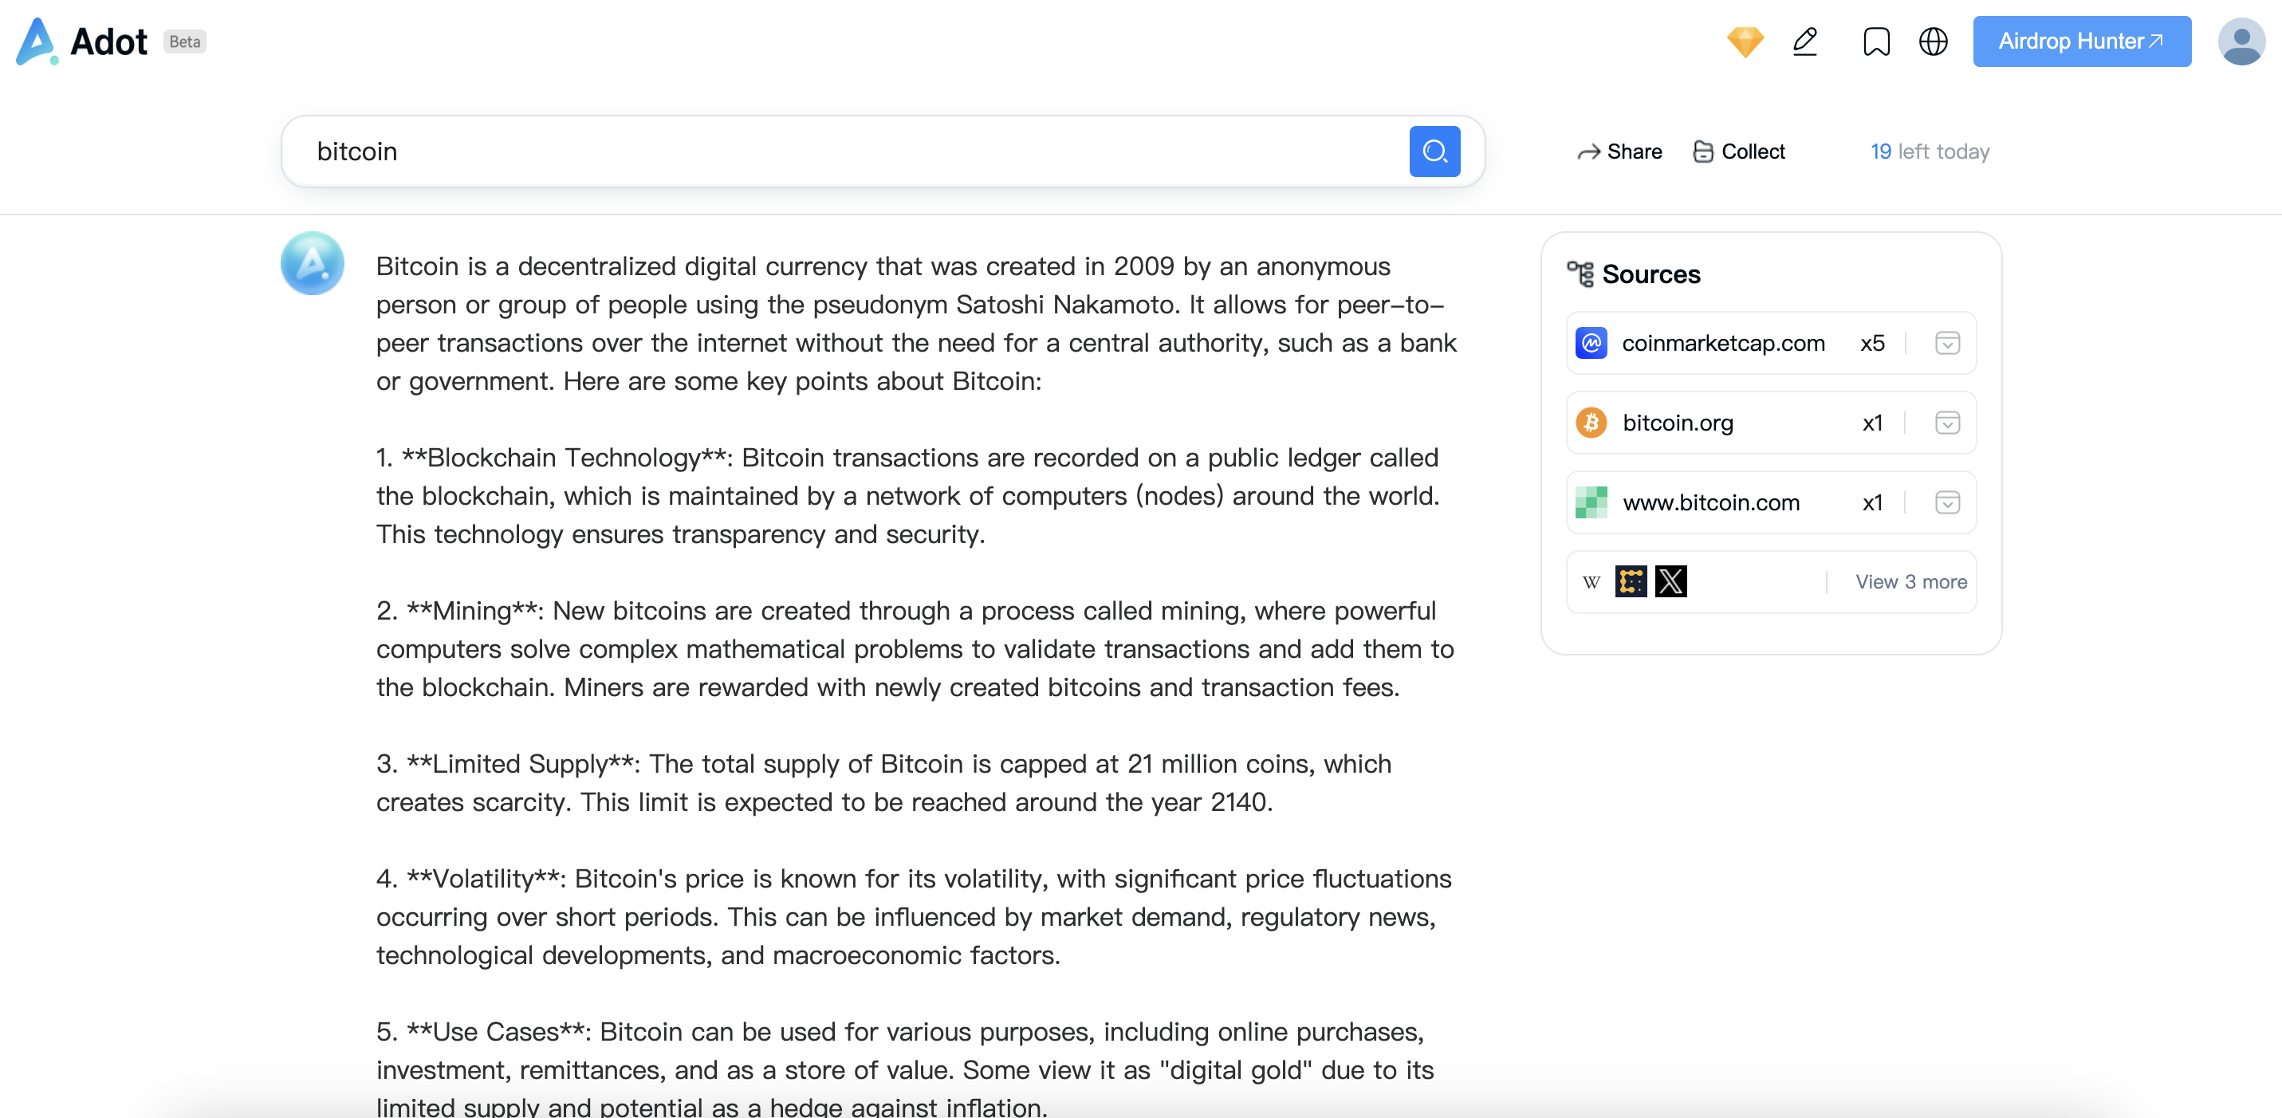Click the pencil edit icon
Image resolution: width=2282 pixels, height=1118 pixels.
1805,41
